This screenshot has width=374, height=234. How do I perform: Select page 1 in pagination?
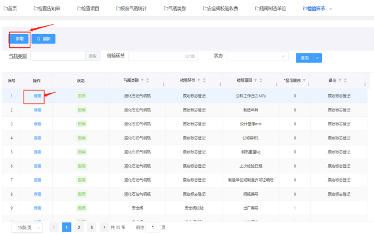[67, 227]
